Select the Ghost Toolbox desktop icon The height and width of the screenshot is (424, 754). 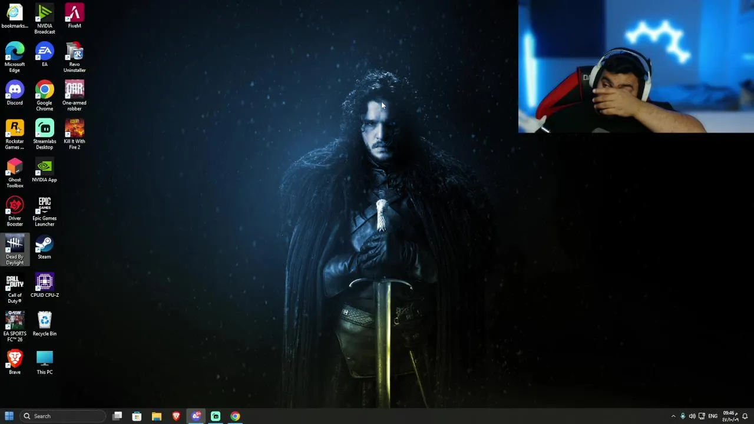tap(15, 173)
